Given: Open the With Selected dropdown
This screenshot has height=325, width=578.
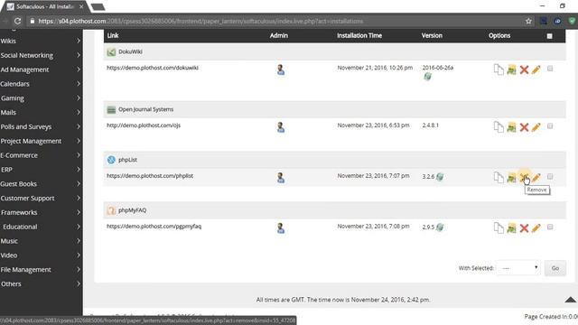Looking at the screenshot, I should (x=518, y=268).
